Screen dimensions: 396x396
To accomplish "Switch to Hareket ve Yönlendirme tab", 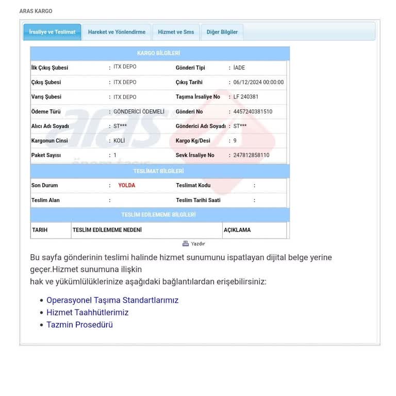I will point(117,32).
